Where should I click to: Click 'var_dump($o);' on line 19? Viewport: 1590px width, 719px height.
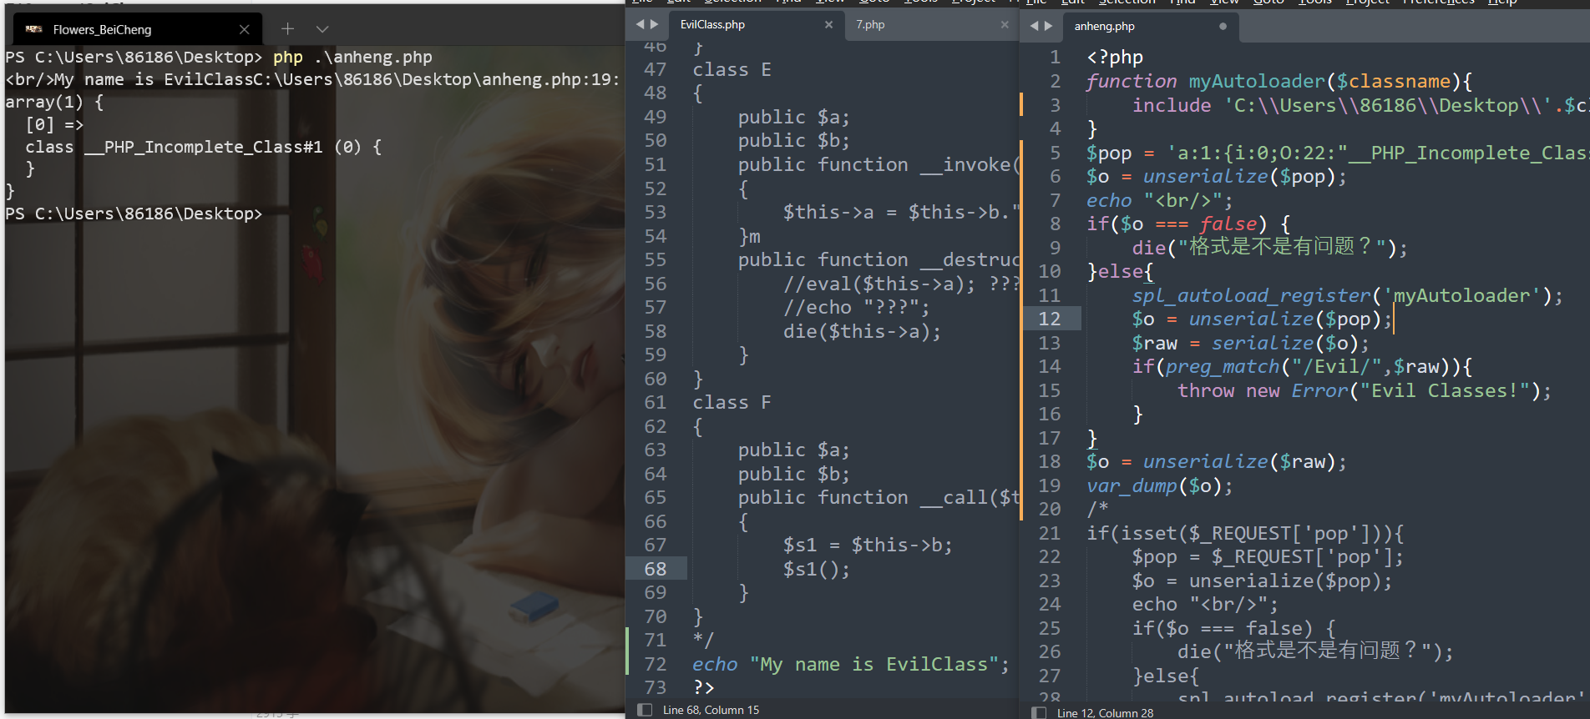coord(1159,486)
